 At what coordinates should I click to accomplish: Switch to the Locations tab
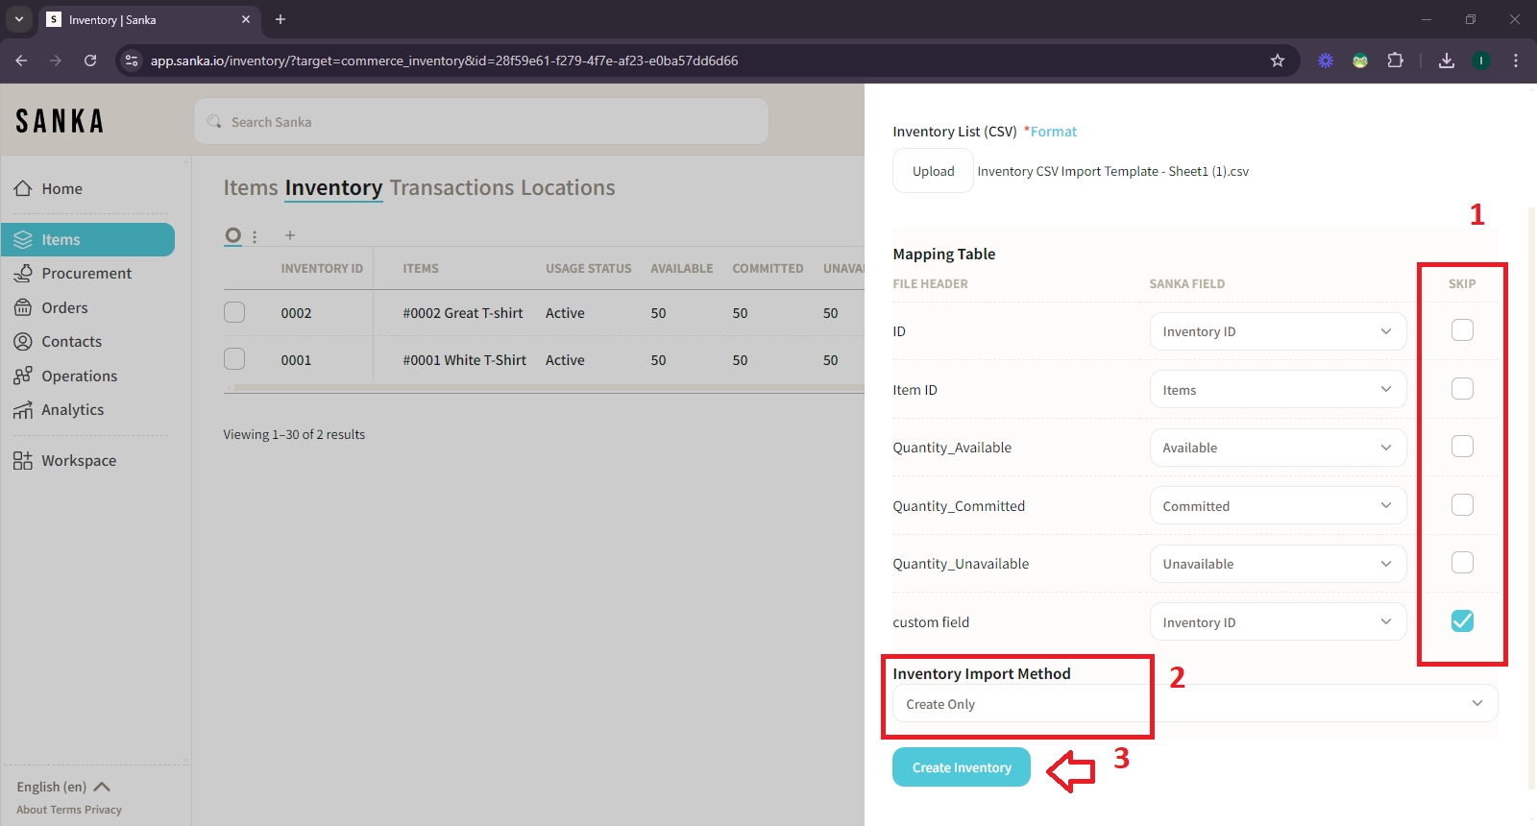[x=568, y=188]
